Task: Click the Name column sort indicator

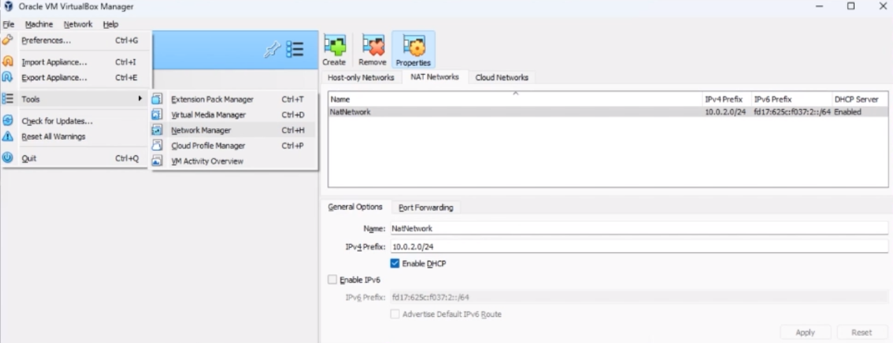Action: [516, 94]
